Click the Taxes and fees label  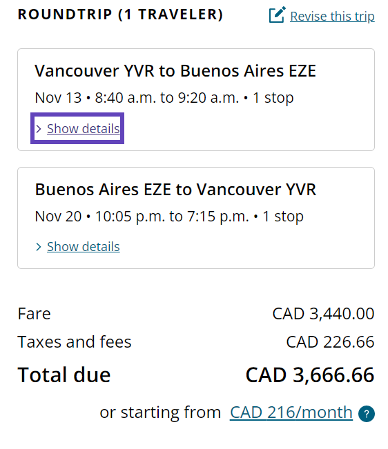pos(75,342)
